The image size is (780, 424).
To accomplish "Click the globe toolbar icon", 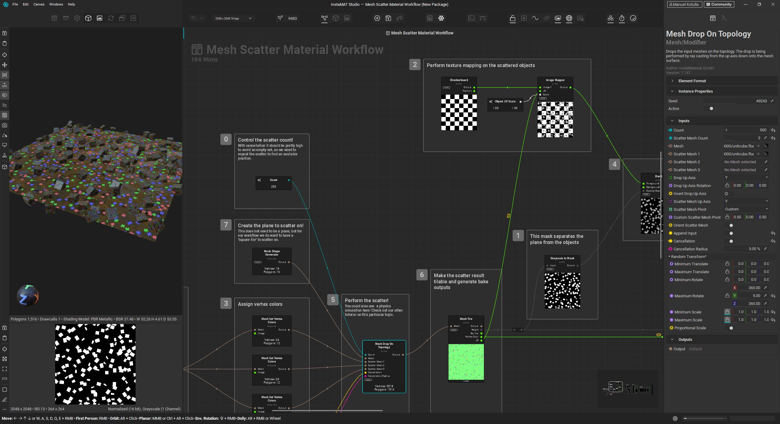I will (569, 18).
